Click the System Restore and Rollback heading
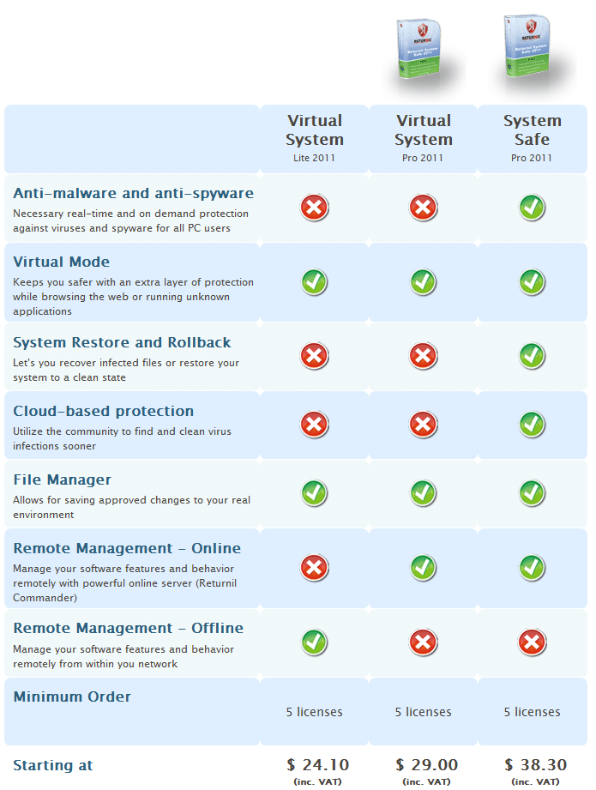Screen dimensions: 596x790 click(122, 342)
